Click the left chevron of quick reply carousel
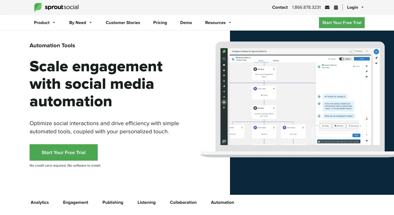 pos(317,126)
